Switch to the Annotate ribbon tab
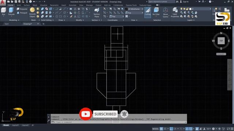 pos(72,5)
